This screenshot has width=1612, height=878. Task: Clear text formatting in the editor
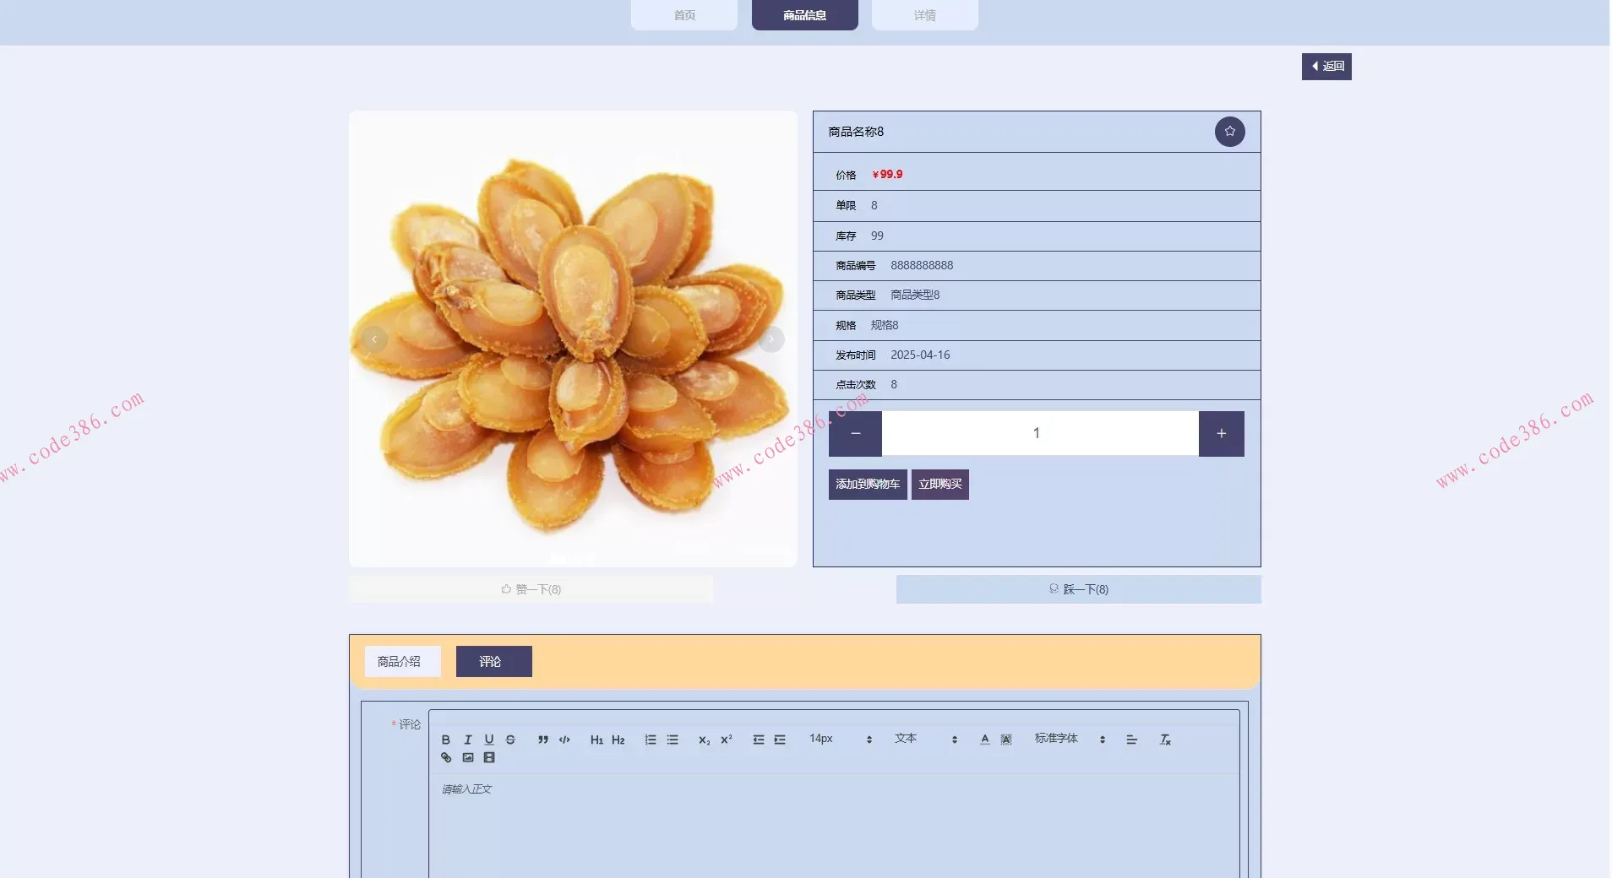pyautogui.click(x=1165, y=740)
